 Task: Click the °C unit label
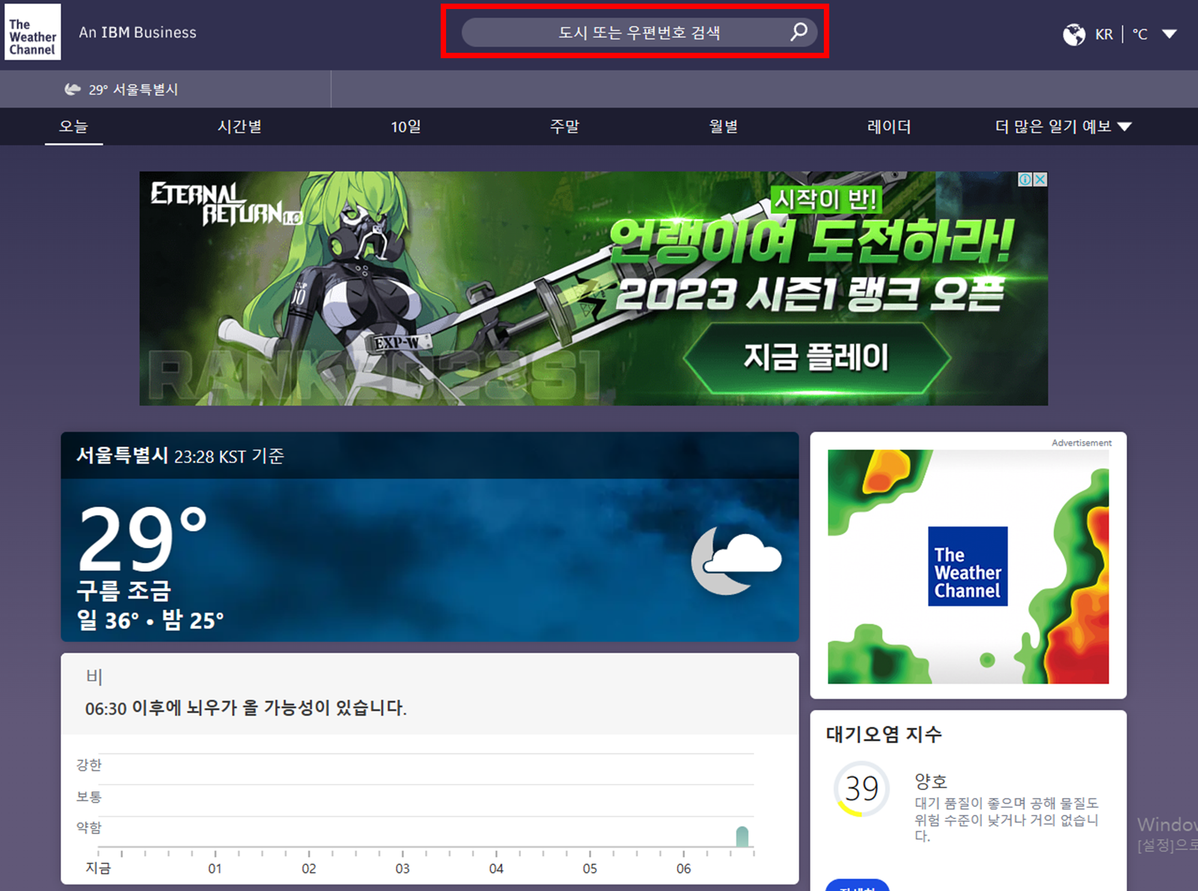1140,34
